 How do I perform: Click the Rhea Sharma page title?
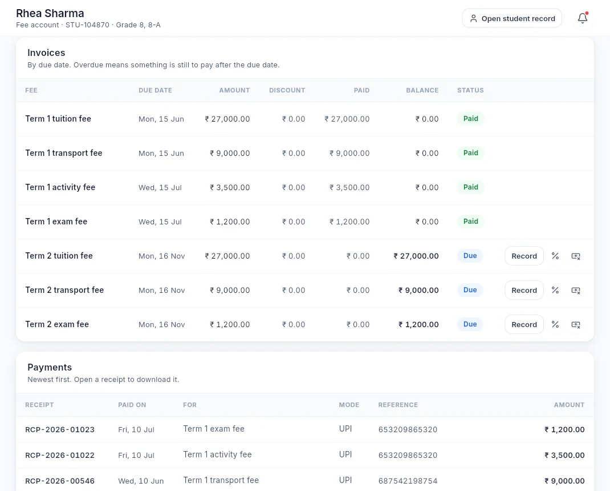[50, 13]
